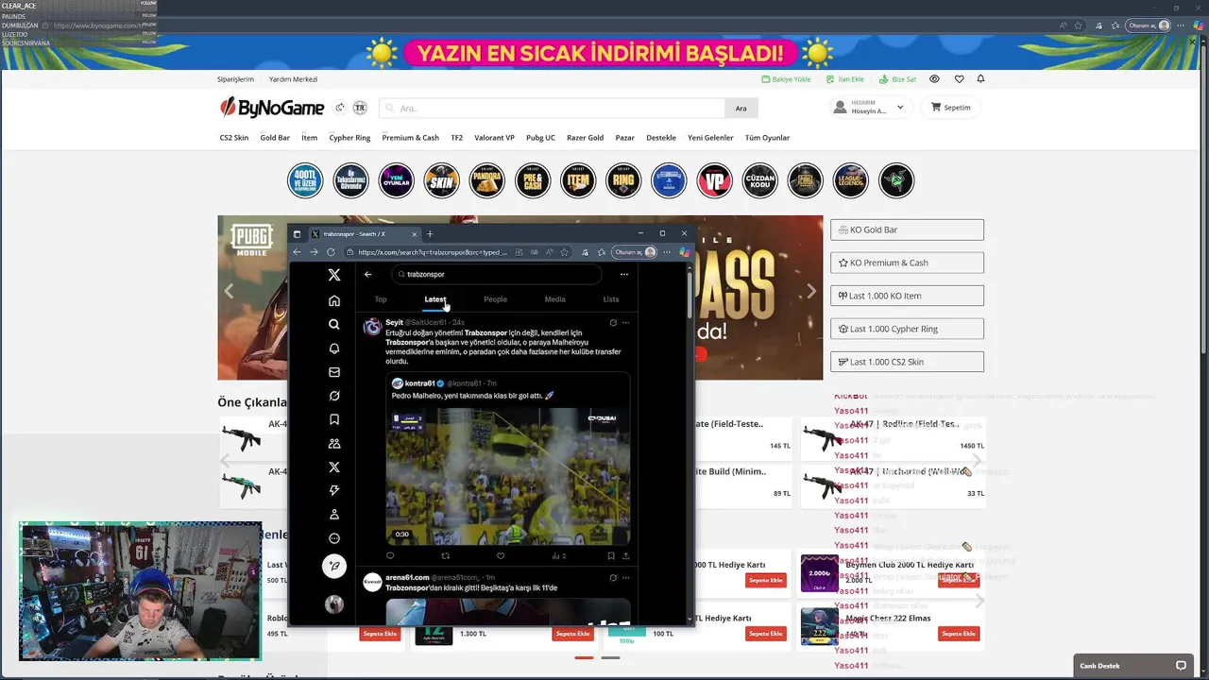Show previous banner with left carousel arrow
The height and width of the screenshot is (680, 1209).
(x=229, y=292)
